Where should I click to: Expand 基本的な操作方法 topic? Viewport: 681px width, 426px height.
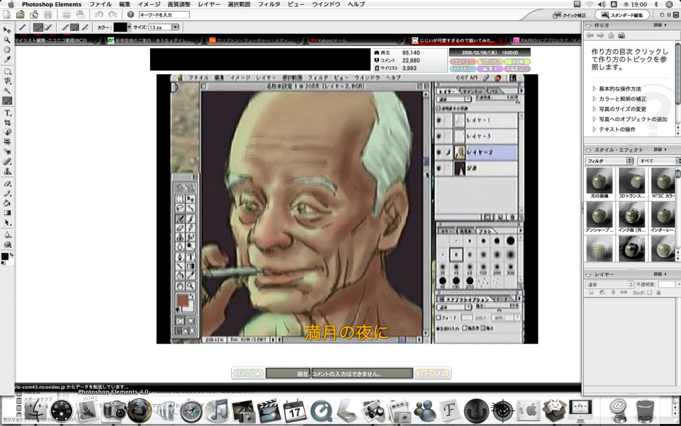[x=595, y=89]
